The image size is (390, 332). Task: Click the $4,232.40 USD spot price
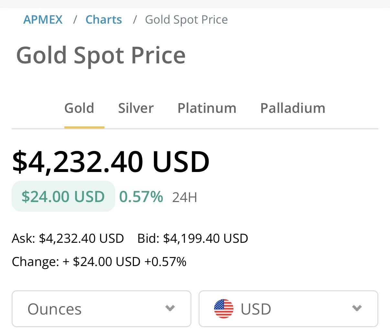click(111, 162)
